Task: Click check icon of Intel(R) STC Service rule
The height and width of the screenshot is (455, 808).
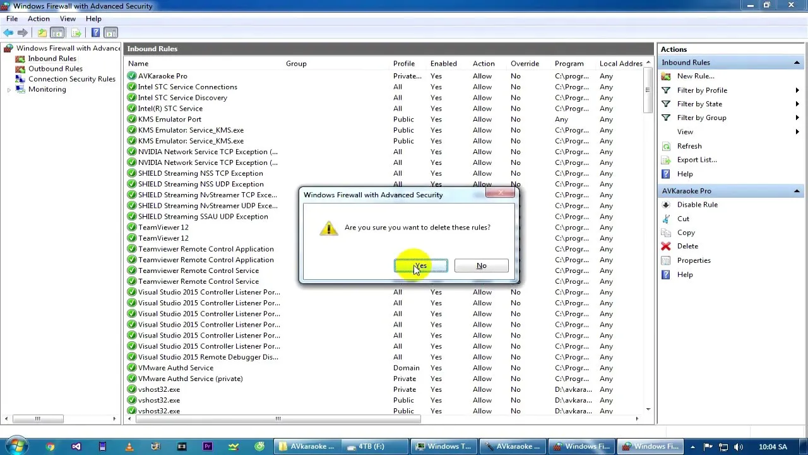Action: pyautogui.click(x=131, y=109)
